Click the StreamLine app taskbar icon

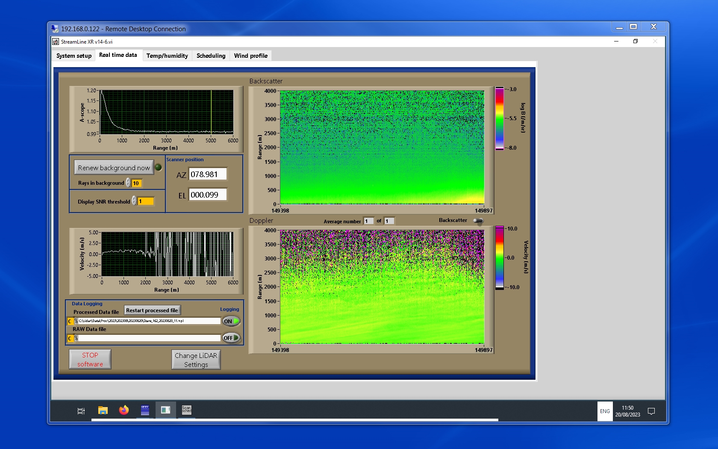[x=165, y=410]
